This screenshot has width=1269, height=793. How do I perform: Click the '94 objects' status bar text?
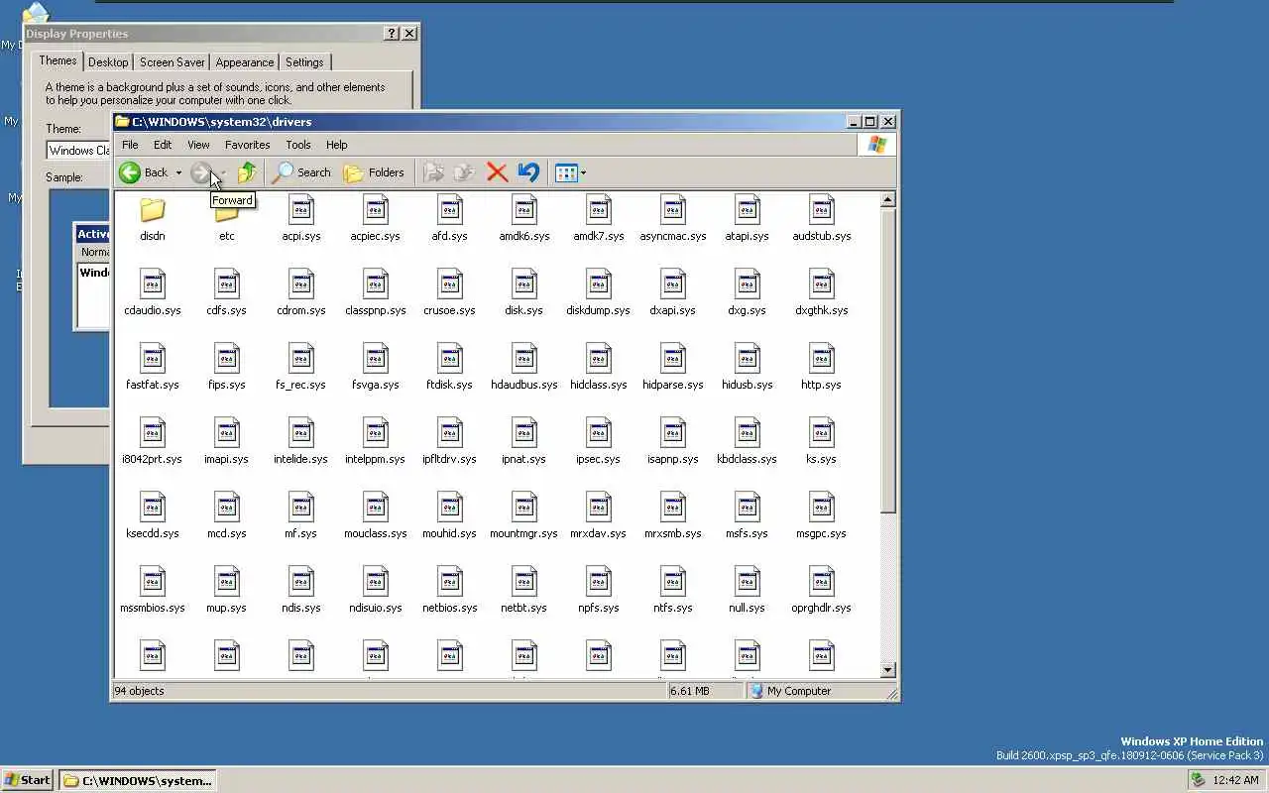tap(140, 691)
